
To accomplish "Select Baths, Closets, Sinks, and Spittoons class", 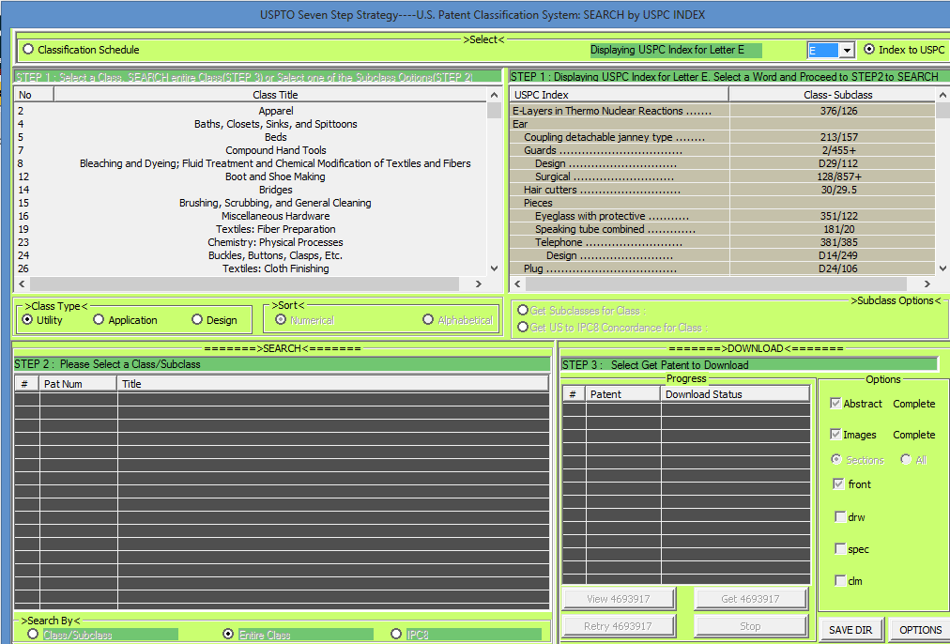I will pyautogui.click(x=251, y=124).
